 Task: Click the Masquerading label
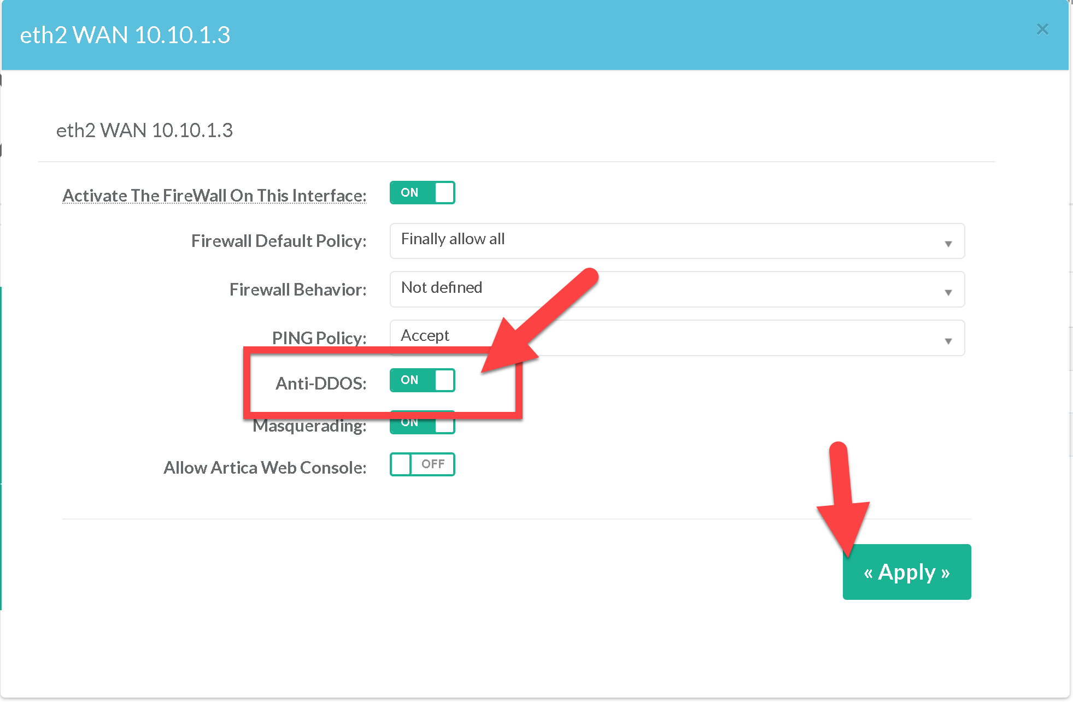pyautogui.click(x=309, y=426)
